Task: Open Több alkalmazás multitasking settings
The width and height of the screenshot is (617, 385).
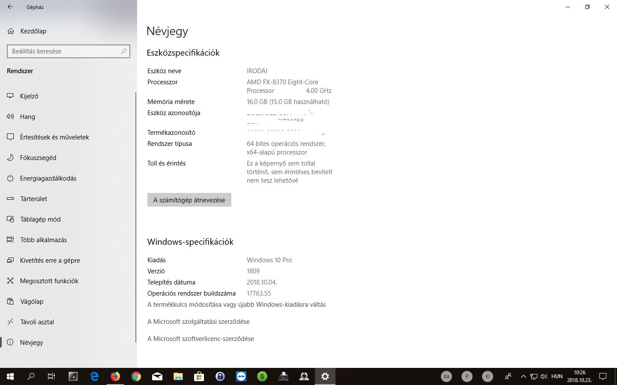Action: coord(69,240)
